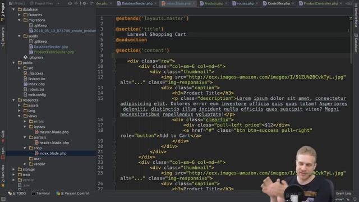Collapse the migrations folder
The image size is (359, 202).
click(20, 20)
